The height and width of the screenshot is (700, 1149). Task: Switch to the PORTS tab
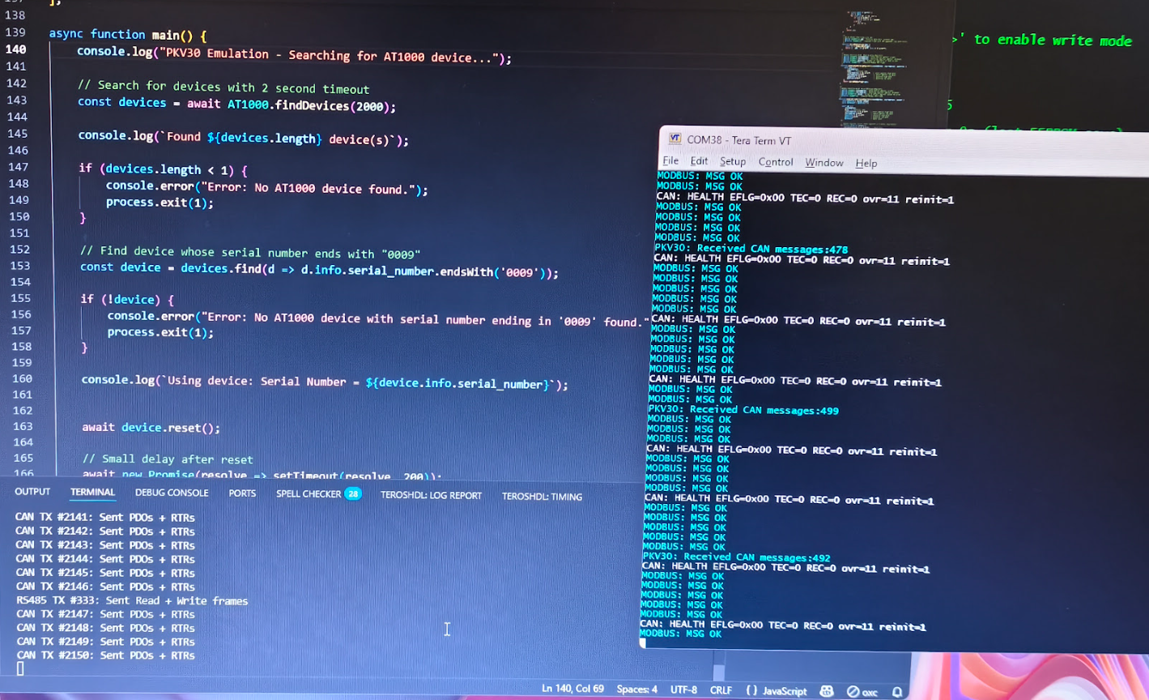coord(242,493)
